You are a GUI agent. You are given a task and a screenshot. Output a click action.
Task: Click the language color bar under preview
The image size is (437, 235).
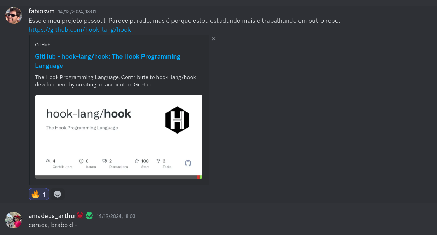coord(119,177)
